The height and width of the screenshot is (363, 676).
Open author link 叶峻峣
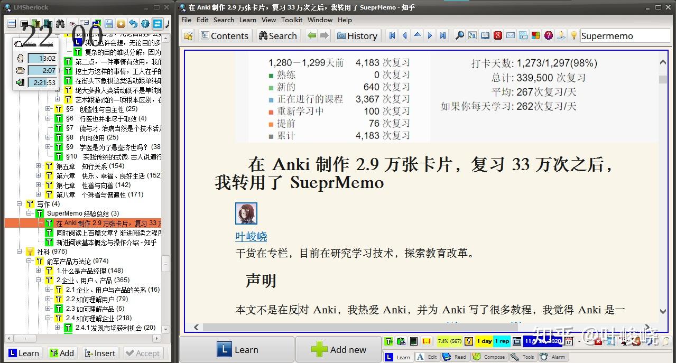[x=251, y=237]
